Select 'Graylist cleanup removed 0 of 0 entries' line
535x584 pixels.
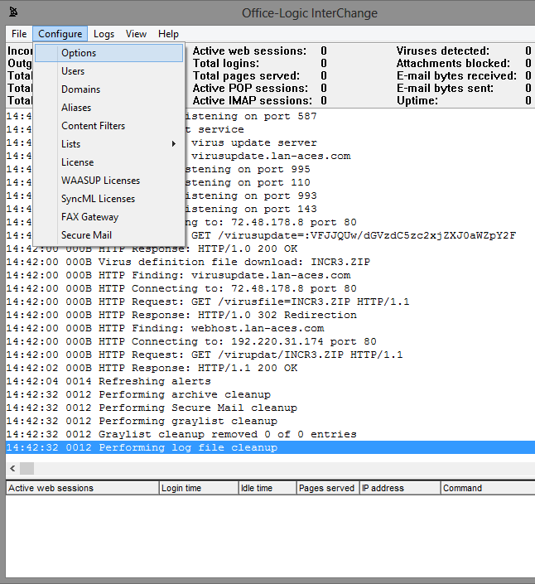(x=270, y=434)
